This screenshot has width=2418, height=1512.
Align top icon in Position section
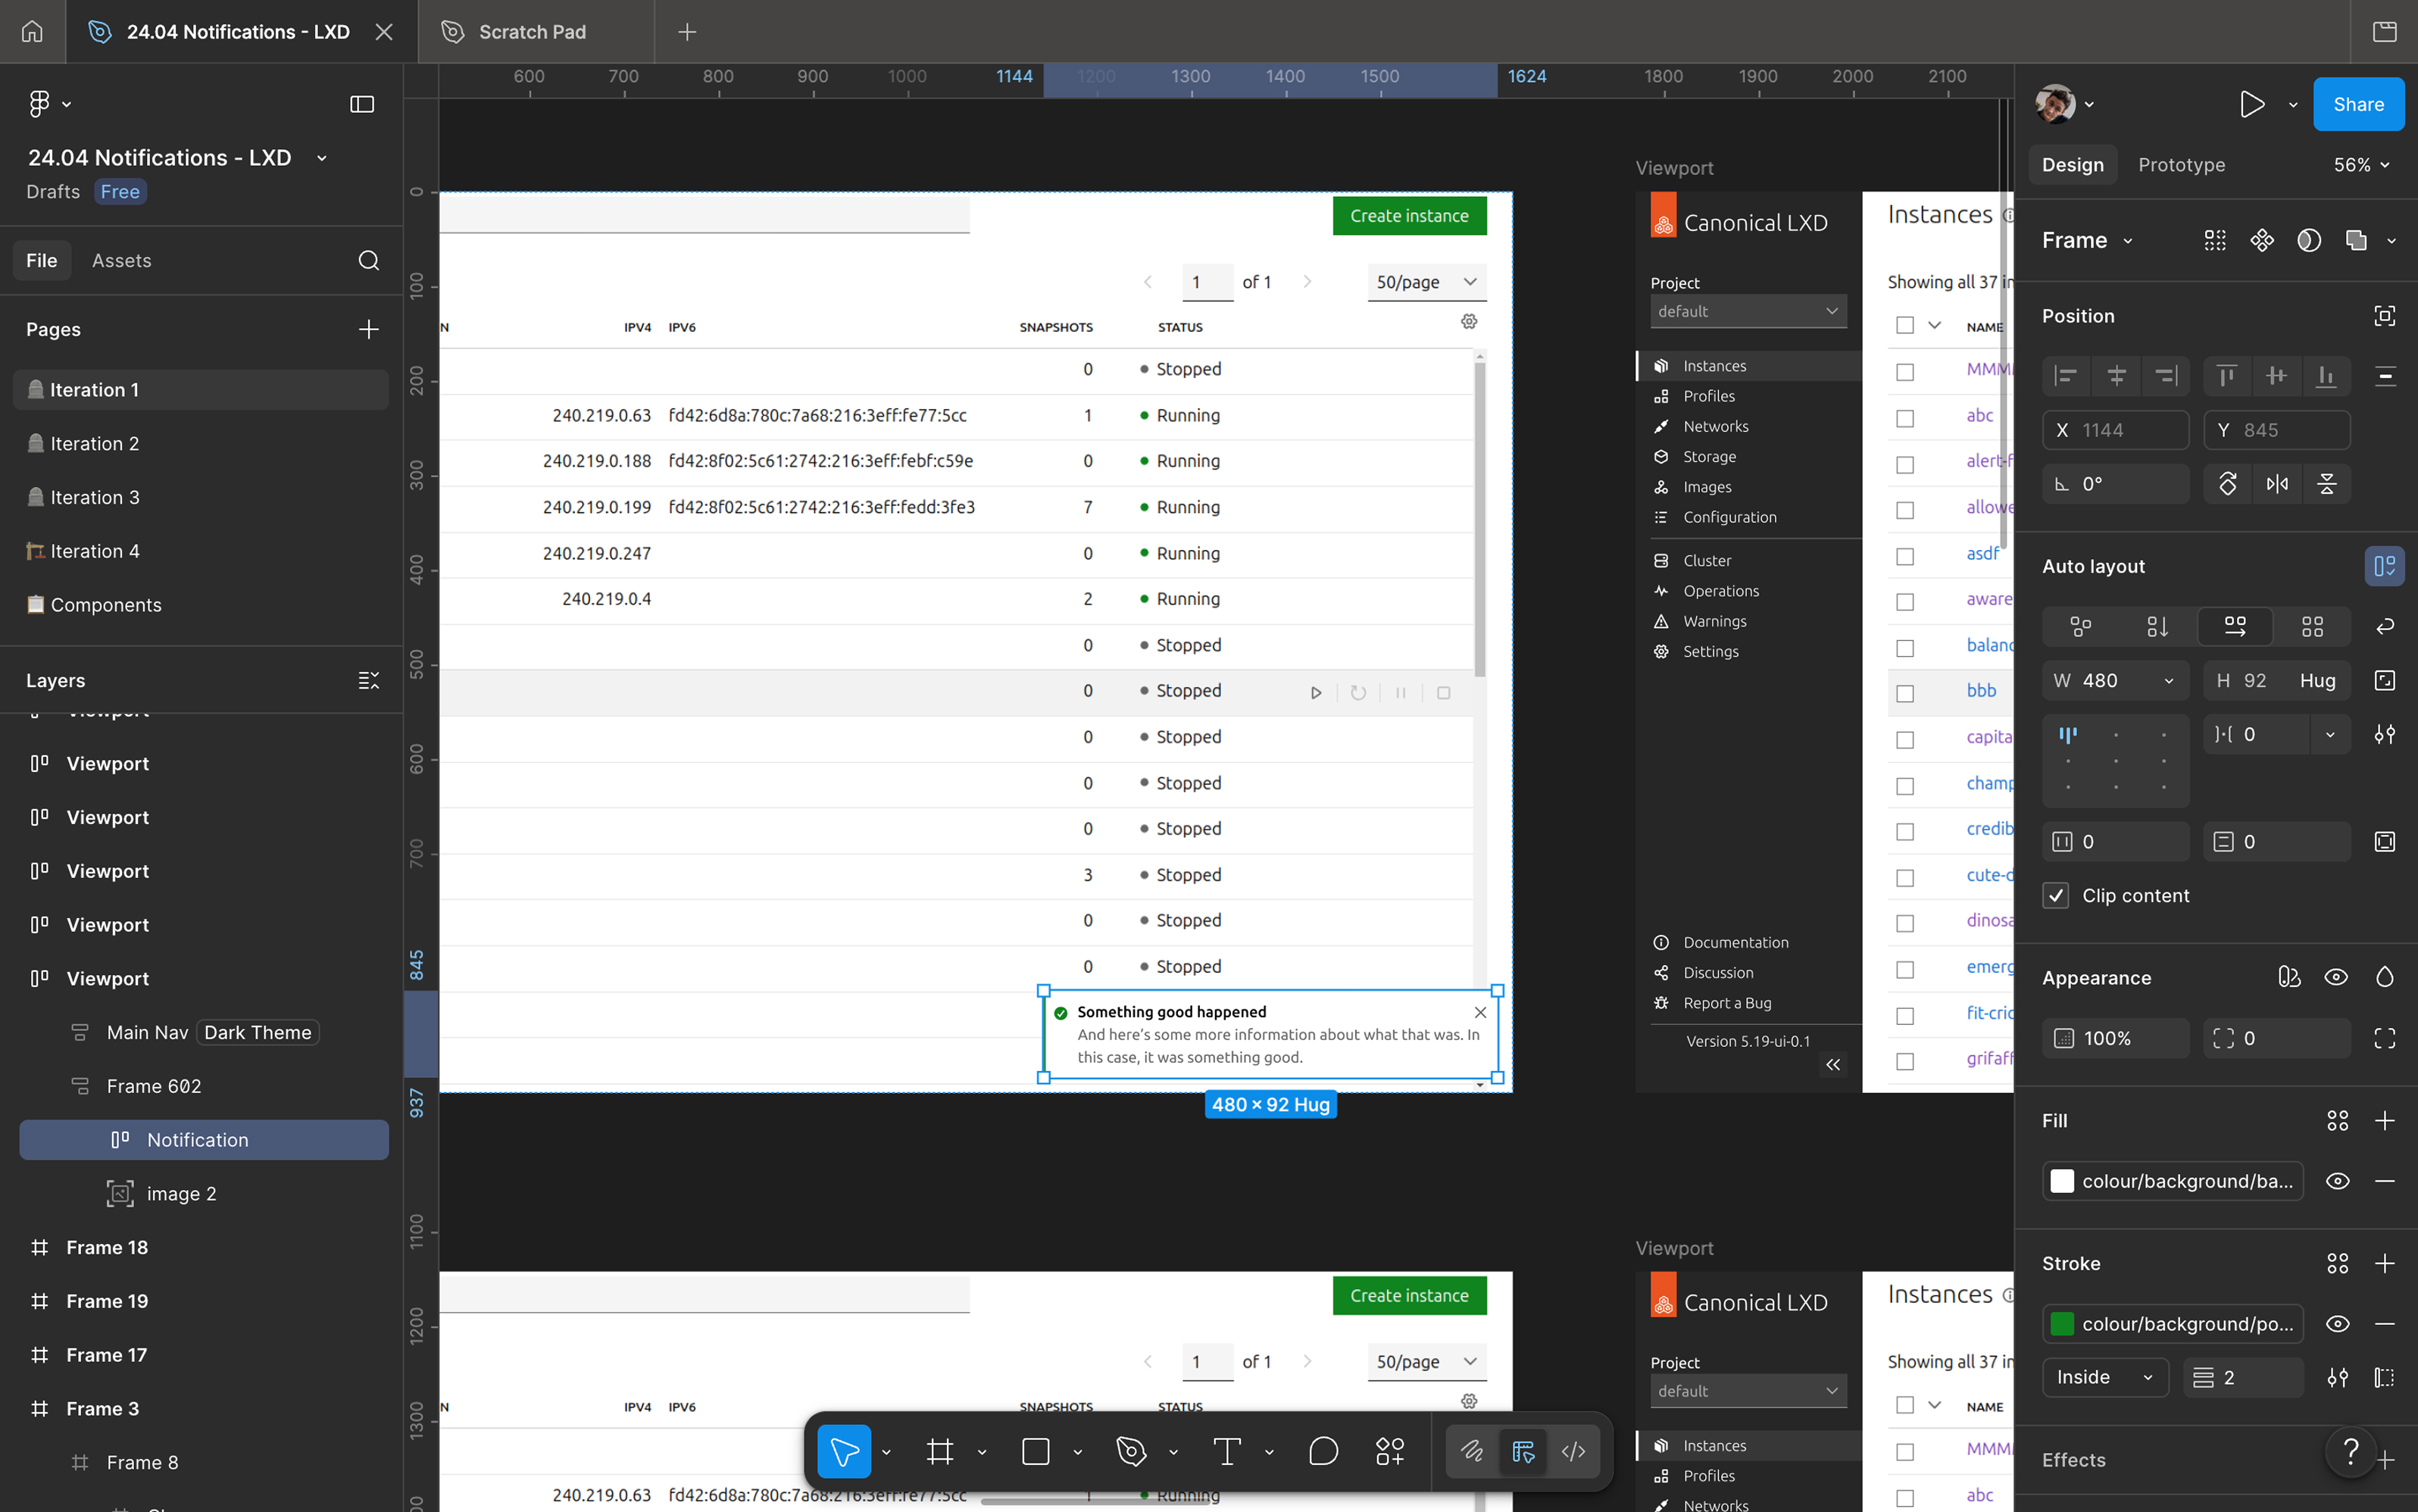(x=2227, y=376)
